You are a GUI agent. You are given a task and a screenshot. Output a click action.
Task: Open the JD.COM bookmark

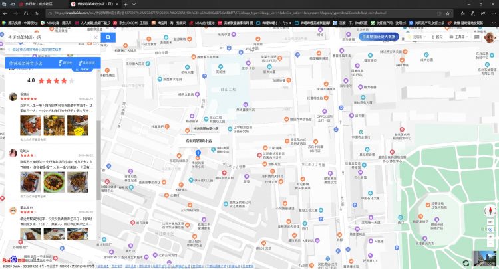[131, 23]
